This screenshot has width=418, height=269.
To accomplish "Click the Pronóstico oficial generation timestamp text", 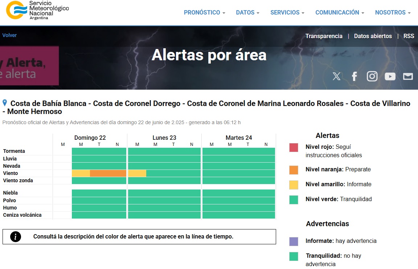I will point(122,122).
